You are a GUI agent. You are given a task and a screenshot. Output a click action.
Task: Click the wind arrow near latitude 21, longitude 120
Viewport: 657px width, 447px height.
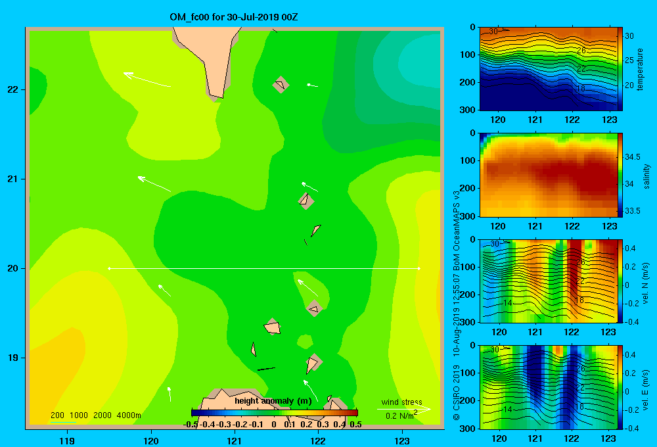(154, 184)
